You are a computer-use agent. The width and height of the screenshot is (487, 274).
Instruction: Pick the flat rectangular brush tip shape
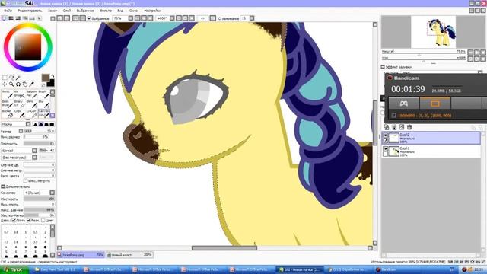point(52,124)
